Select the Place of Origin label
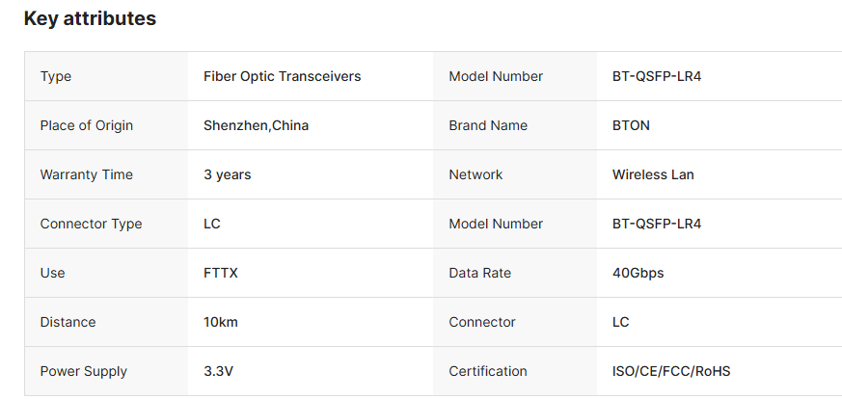The height and width of the screenshot is (399, 842). (87, 125)
